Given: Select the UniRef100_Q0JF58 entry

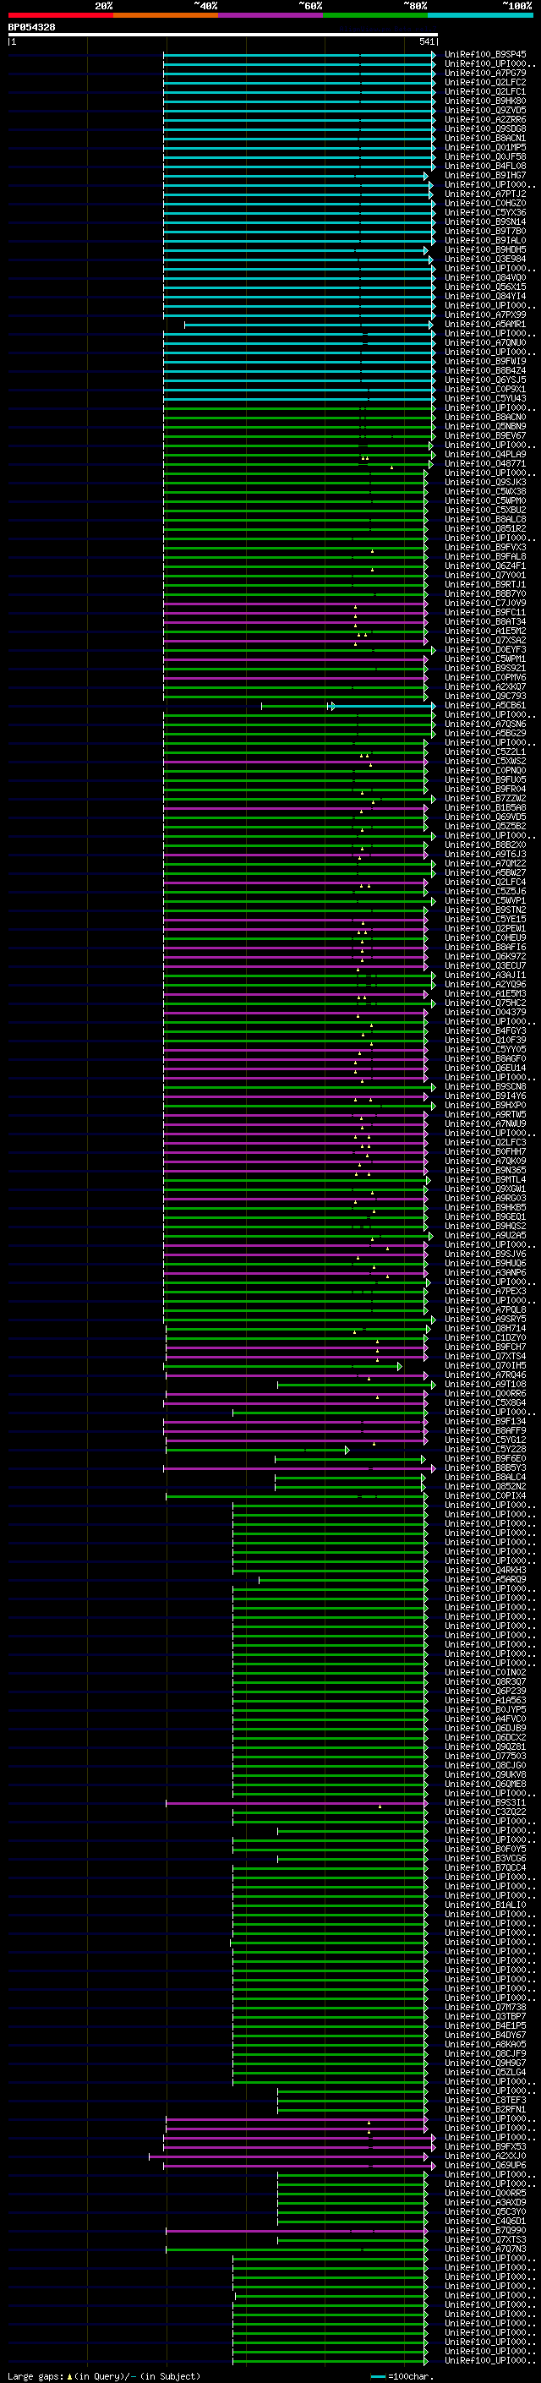Looking at the screenshot, I should pyautogui.click(x=485, y=156).
